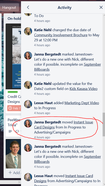Click the Credit Card Designs card title
The image size is (105, 186).
[14, 99]
